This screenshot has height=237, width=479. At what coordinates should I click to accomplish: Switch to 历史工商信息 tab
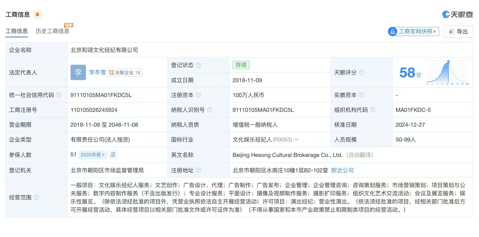52,31
